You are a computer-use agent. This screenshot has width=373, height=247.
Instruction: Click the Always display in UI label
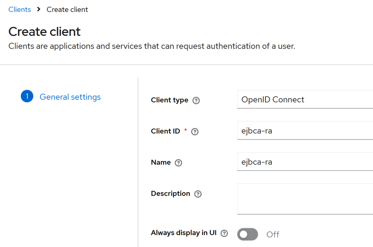(x=184, y=233)
